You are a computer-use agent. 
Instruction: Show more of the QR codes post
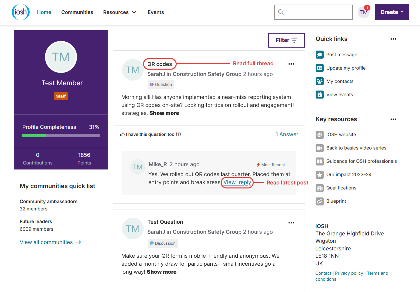point(164,113)
